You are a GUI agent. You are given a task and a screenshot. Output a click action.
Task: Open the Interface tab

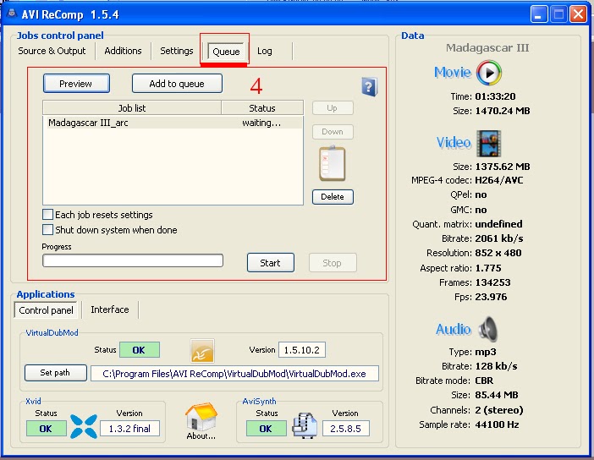[x=110, y=309]
